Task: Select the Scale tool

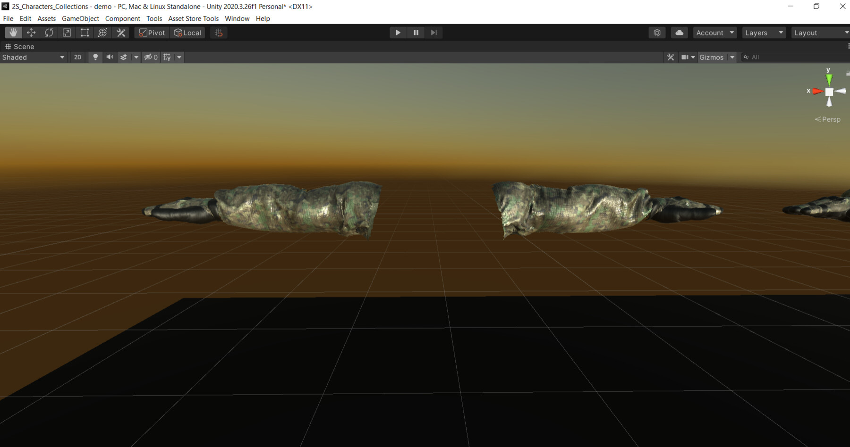Action: (67, 33)
